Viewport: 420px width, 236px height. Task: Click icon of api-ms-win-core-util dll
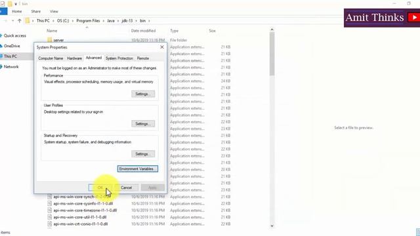coord(50,217)
